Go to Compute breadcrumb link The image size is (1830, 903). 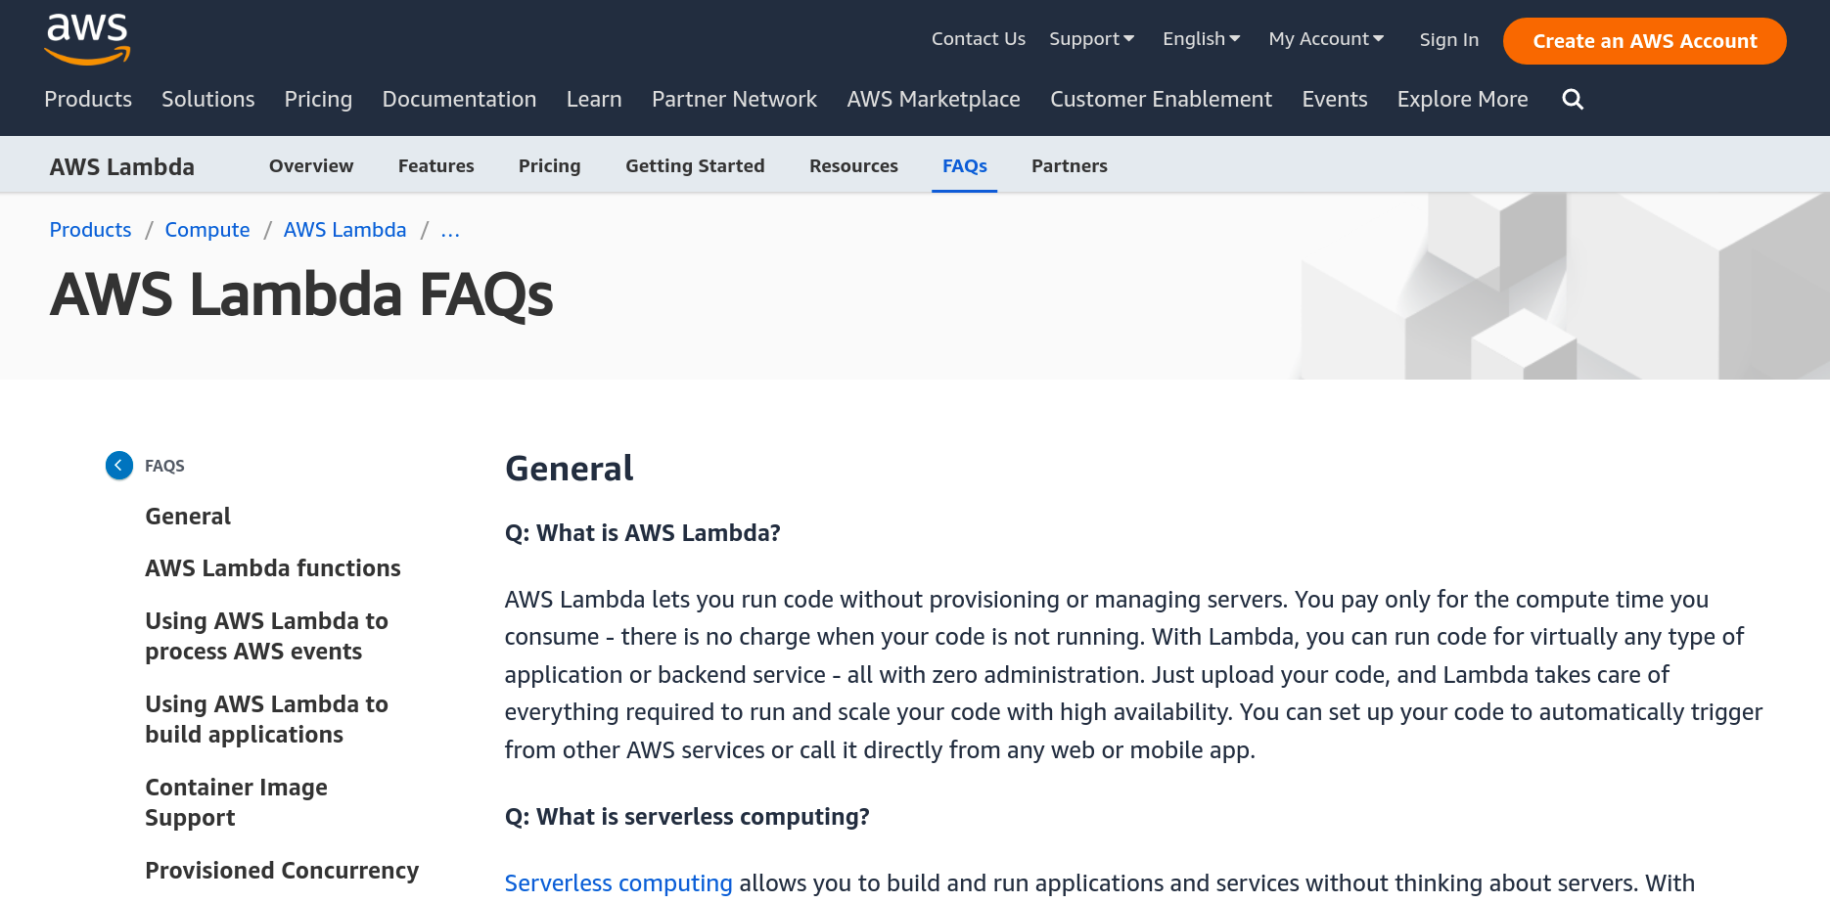coord(207,230)
